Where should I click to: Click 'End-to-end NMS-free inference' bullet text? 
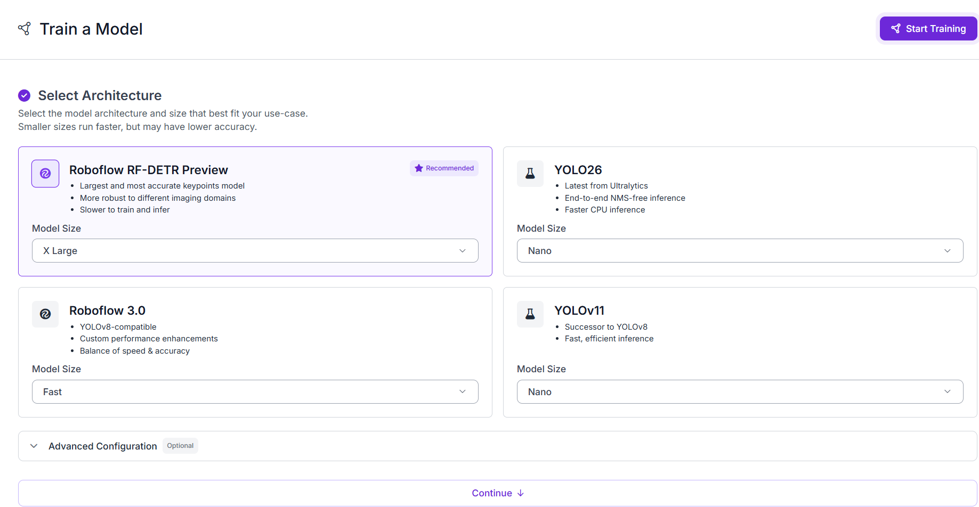(x=625, y=198)
